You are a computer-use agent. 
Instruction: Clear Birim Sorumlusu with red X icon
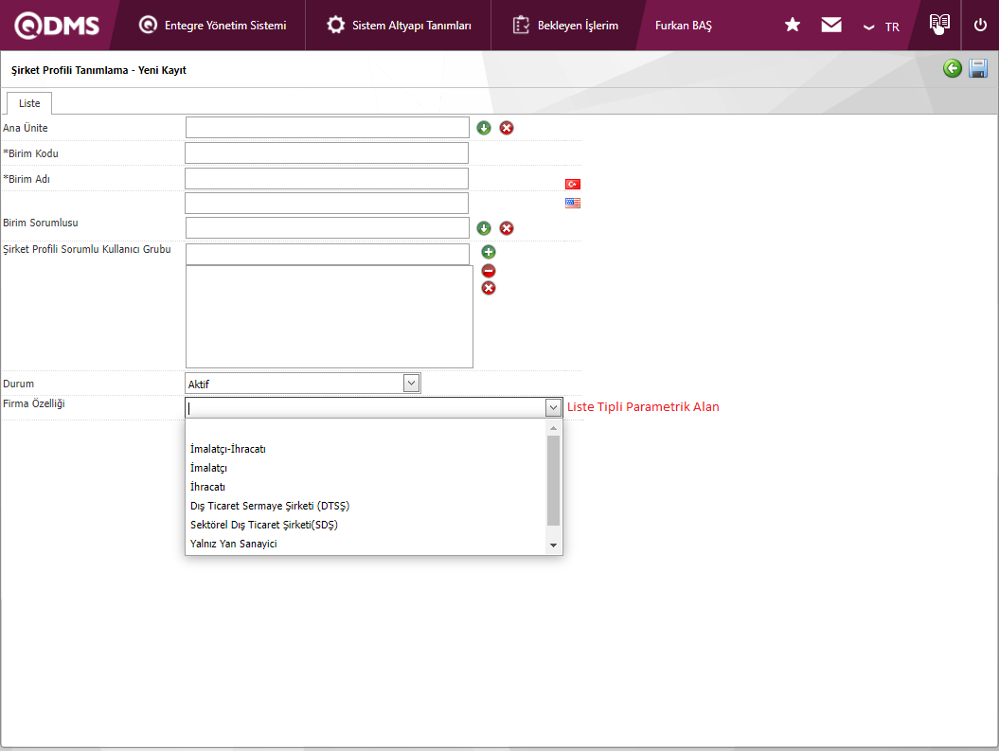pyautogui.click(x=507, y=228)
